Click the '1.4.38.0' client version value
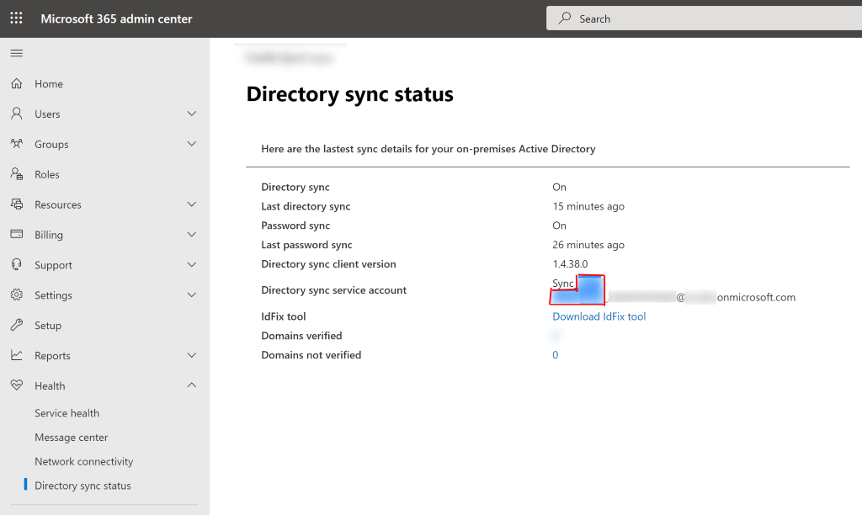Image resolution: width=862 pixels, height=515 pixels. pos(570,264)
